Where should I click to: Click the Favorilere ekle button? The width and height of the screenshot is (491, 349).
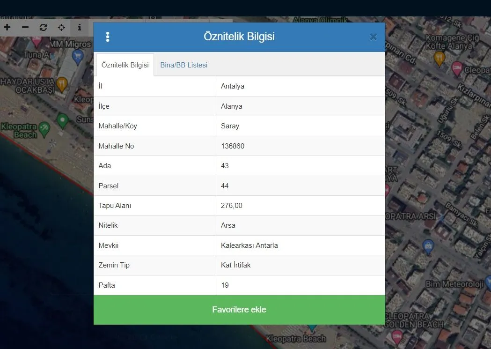(x=239, y=310)
